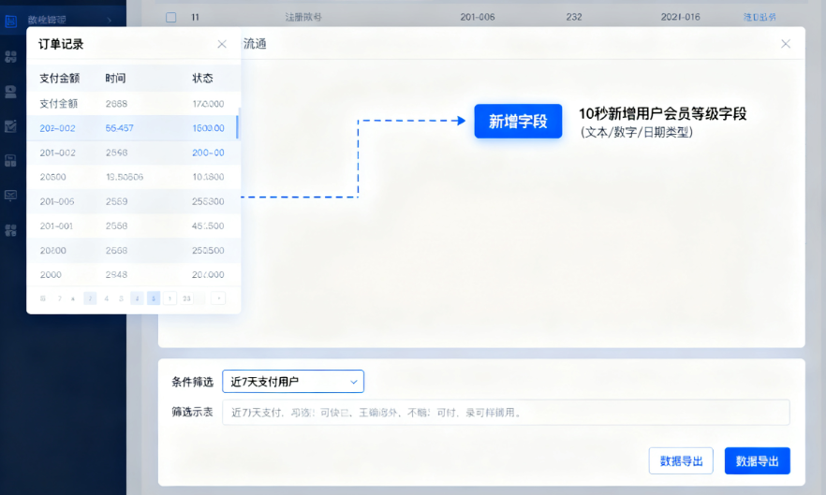Select the order row 201-001
826x495 pixels.
pyautogui.click(x=133, y=226)
